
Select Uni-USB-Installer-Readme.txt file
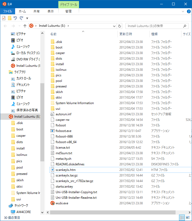click(x=76, y=198)
